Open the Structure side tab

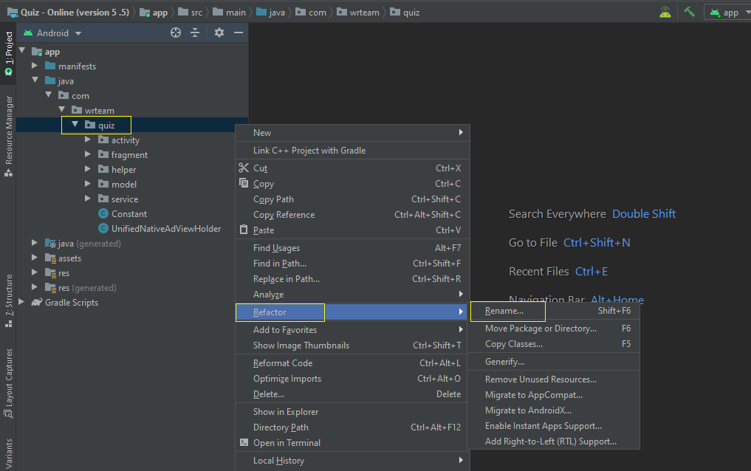(9, 301)
